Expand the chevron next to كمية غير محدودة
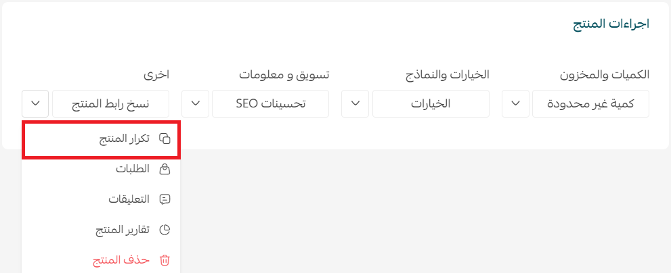 point(515,103)
